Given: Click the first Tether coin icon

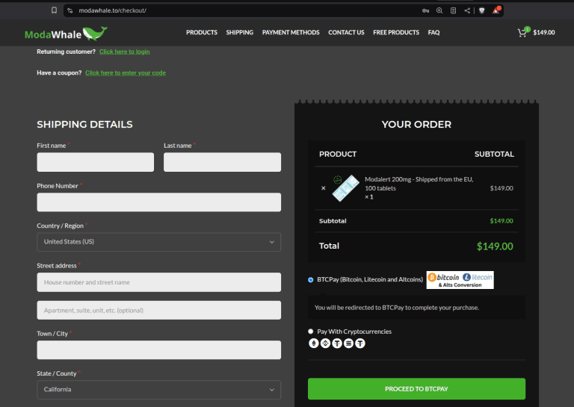Looking at the screenshot, I should point(337,344).
